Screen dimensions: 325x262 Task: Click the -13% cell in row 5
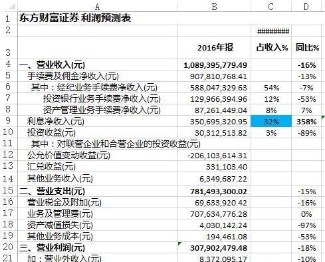(307, 76)
